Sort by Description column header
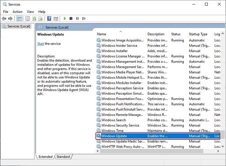This screenshot has height=166, width=226. [x=158, y=34]
